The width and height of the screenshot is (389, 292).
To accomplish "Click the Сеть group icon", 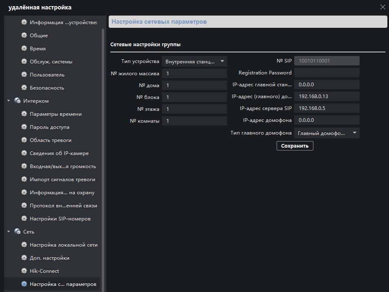I will (18, 232).
